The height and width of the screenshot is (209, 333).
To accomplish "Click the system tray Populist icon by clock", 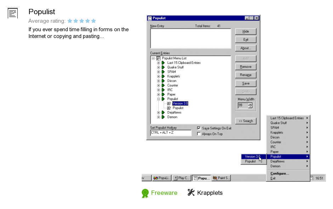I will click(x=311, y=178).
